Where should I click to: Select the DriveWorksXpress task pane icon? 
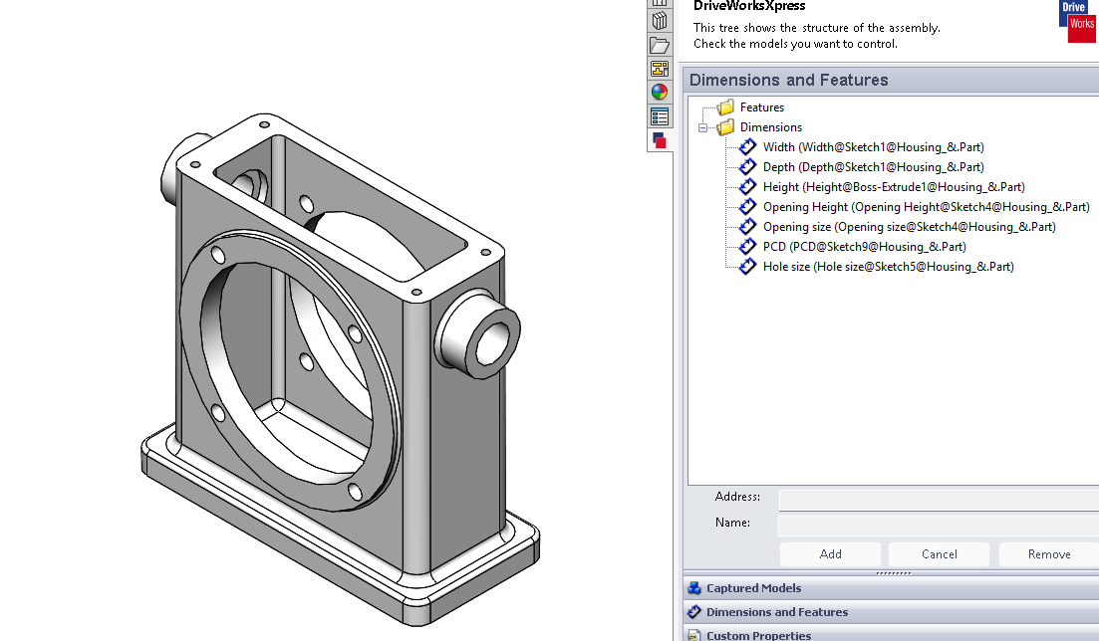tap(660, 140)
